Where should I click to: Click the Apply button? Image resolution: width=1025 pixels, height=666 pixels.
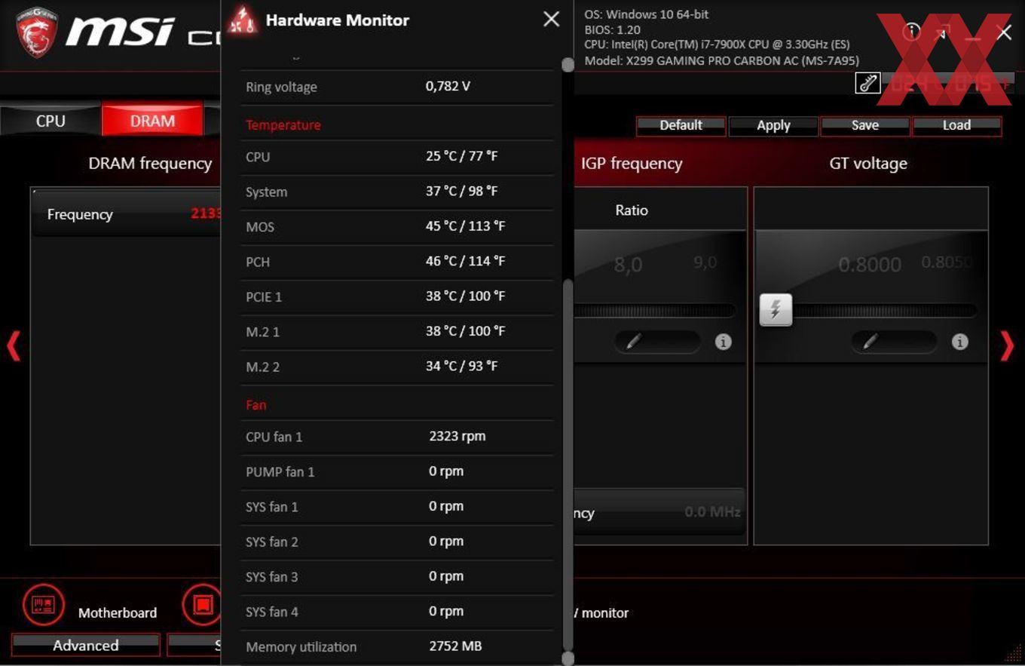coord(773,126)
